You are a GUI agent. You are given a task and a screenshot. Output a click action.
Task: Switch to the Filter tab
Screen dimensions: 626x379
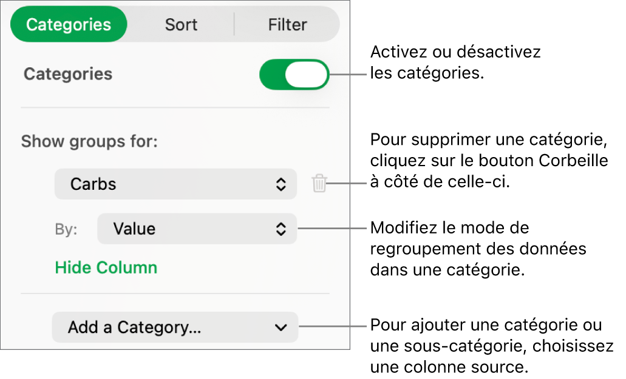coord(287,24)
